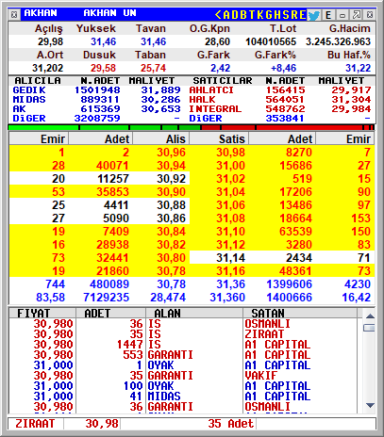
Task: Click ask quantity 63539
Action: coord(296,232)
